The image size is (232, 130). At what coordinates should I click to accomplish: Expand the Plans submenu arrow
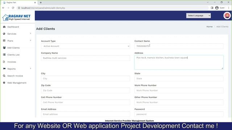tap(30, 40)
